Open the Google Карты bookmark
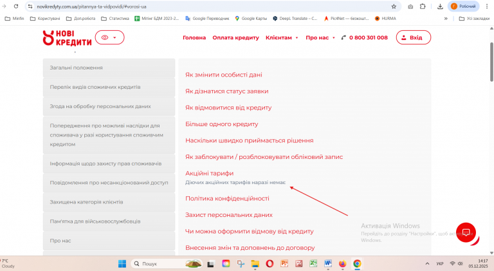 point(251,19)
